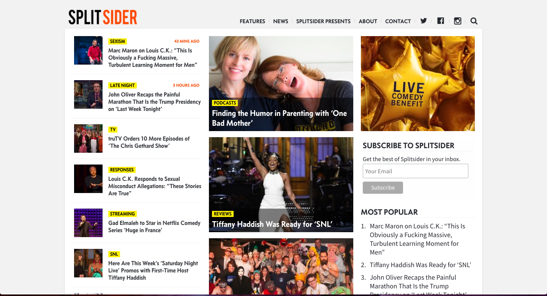Open 'Tiffany Haddish Was Ready for SNL' featured headline
The height and width of the screenshot is (296, 547).
pyautogui.click(x=272, y=224)
